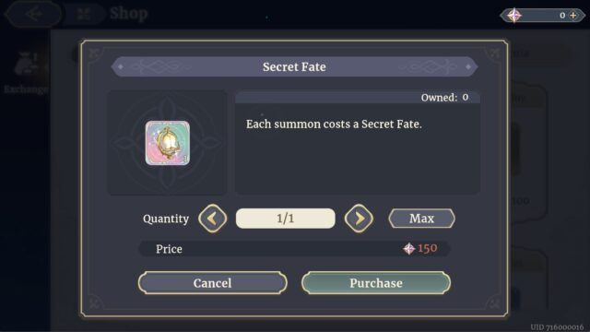590x332 pixels.
Task: Click the Price row showing 150
Action: (x=295, y=249)
